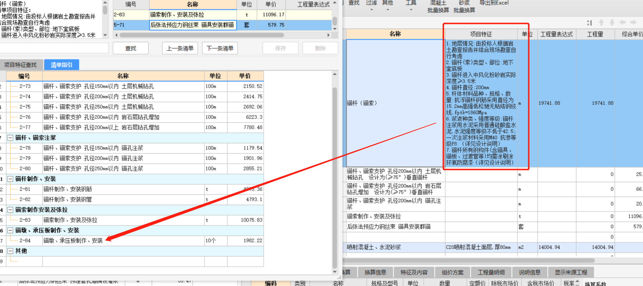643x286 pixels.
Task: Open the 过滤 dropdown in toolbar
Action: (371, 5)
